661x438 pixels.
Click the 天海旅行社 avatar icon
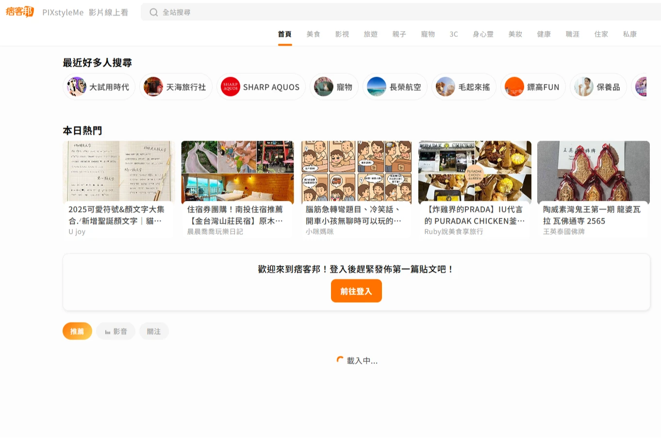click(153, 87)
